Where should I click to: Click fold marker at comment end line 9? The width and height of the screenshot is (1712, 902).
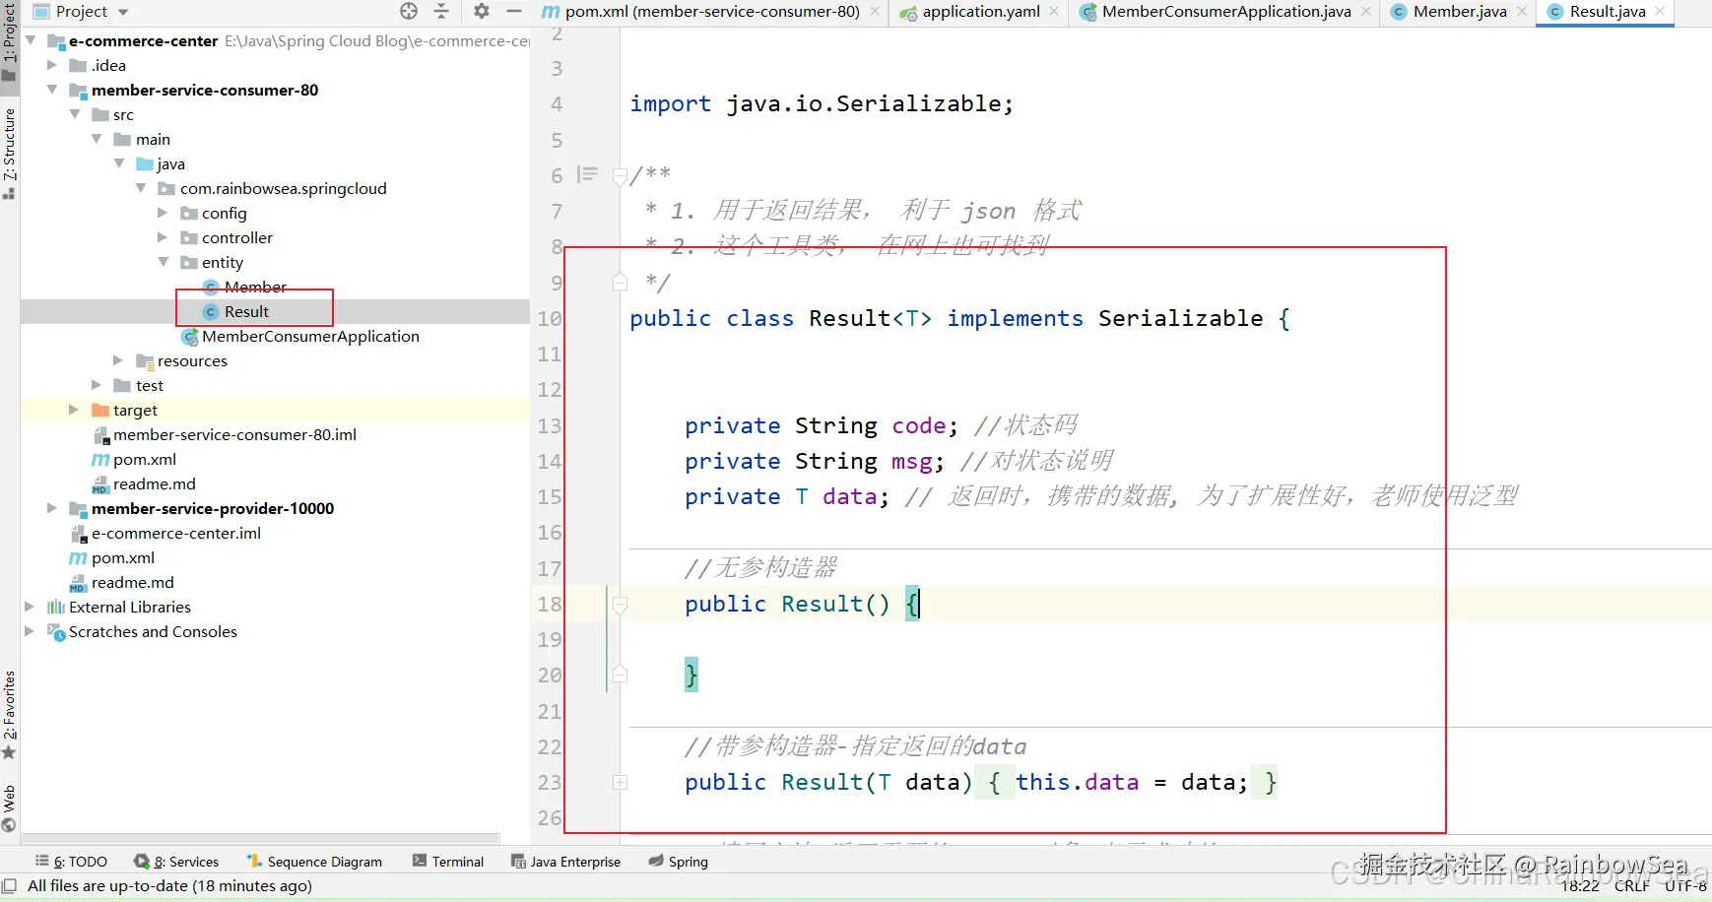click(x=620, y=283)
